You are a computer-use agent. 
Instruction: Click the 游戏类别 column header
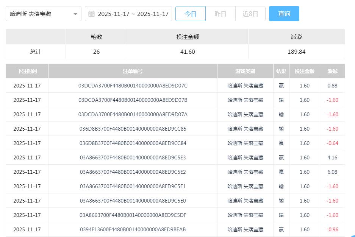tap(246, 71)
